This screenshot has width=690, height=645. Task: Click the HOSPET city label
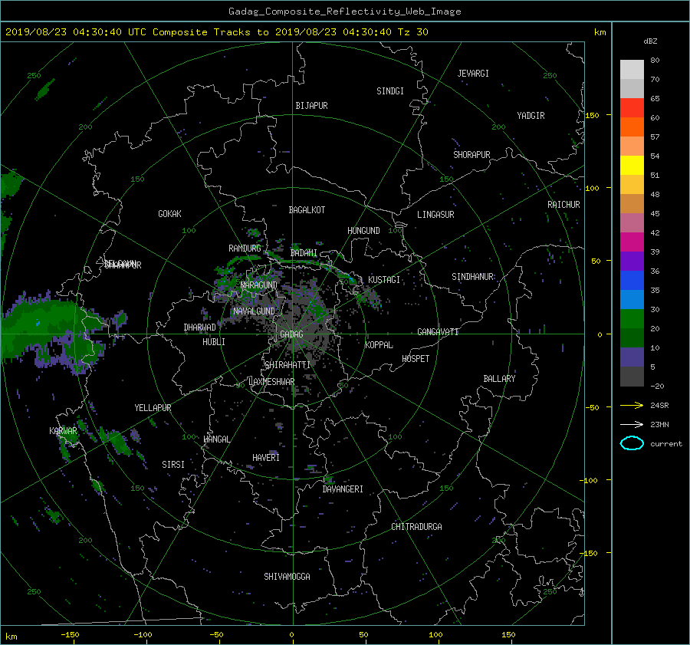416,359
